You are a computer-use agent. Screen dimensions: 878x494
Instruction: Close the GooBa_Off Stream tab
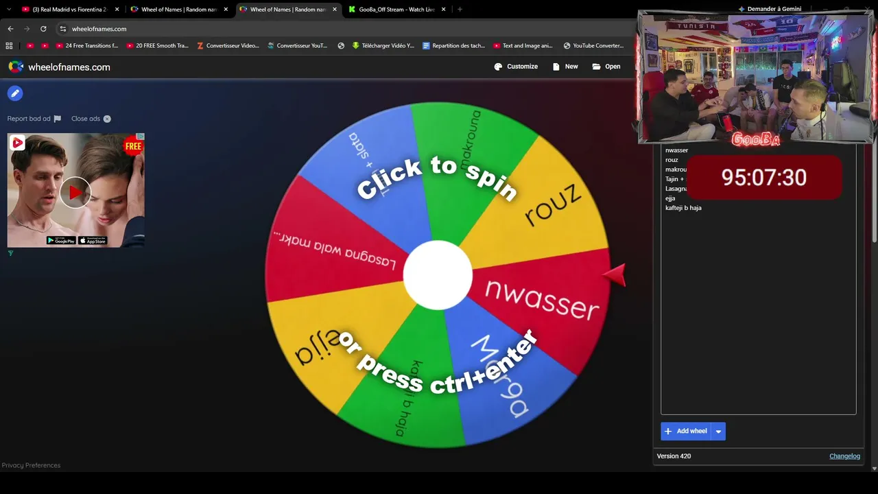pos(444,10)
